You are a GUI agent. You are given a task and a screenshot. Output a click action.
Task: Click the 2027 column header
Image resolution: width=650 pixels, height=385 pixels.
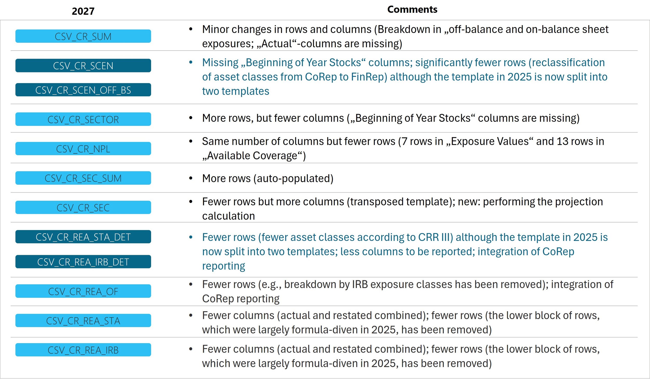point(83,11)
